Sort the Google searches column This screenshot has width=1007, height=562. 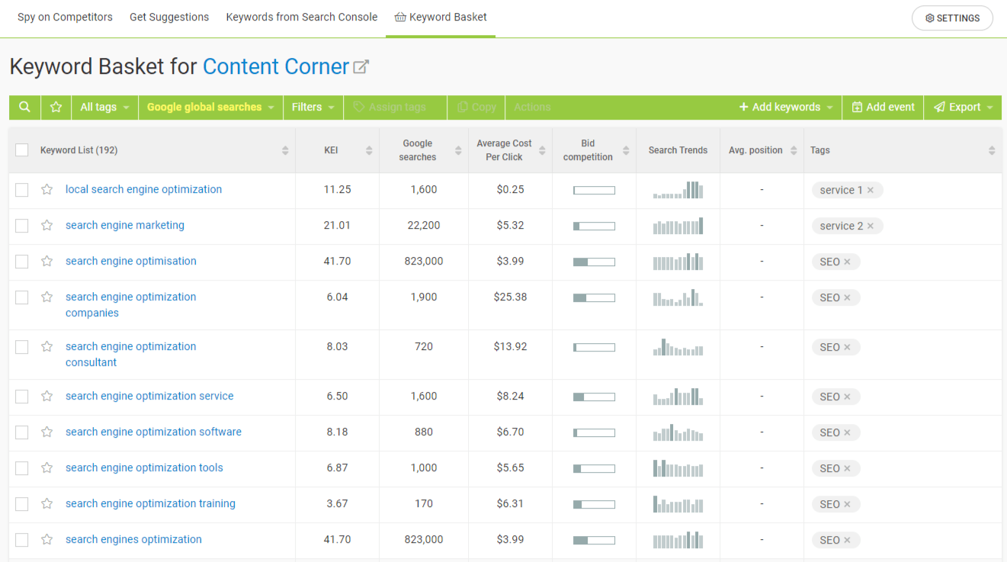pyautogui.click(x=460, y=149)
